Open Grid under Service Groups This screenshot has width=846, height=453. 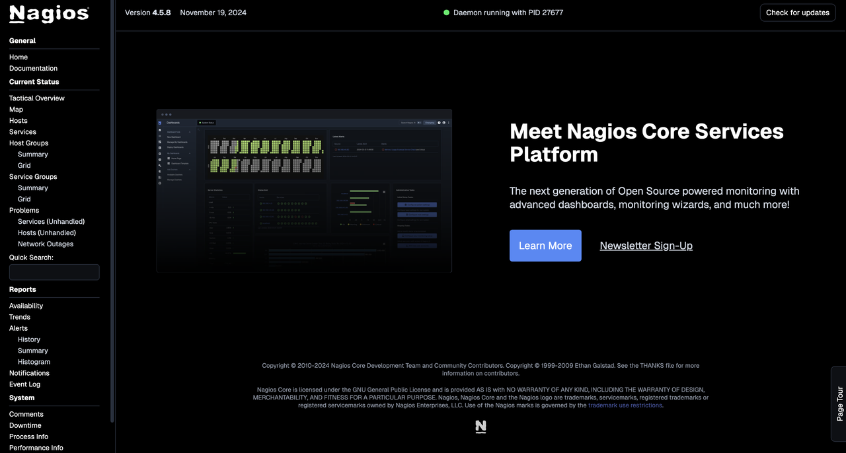pos(24,199)
